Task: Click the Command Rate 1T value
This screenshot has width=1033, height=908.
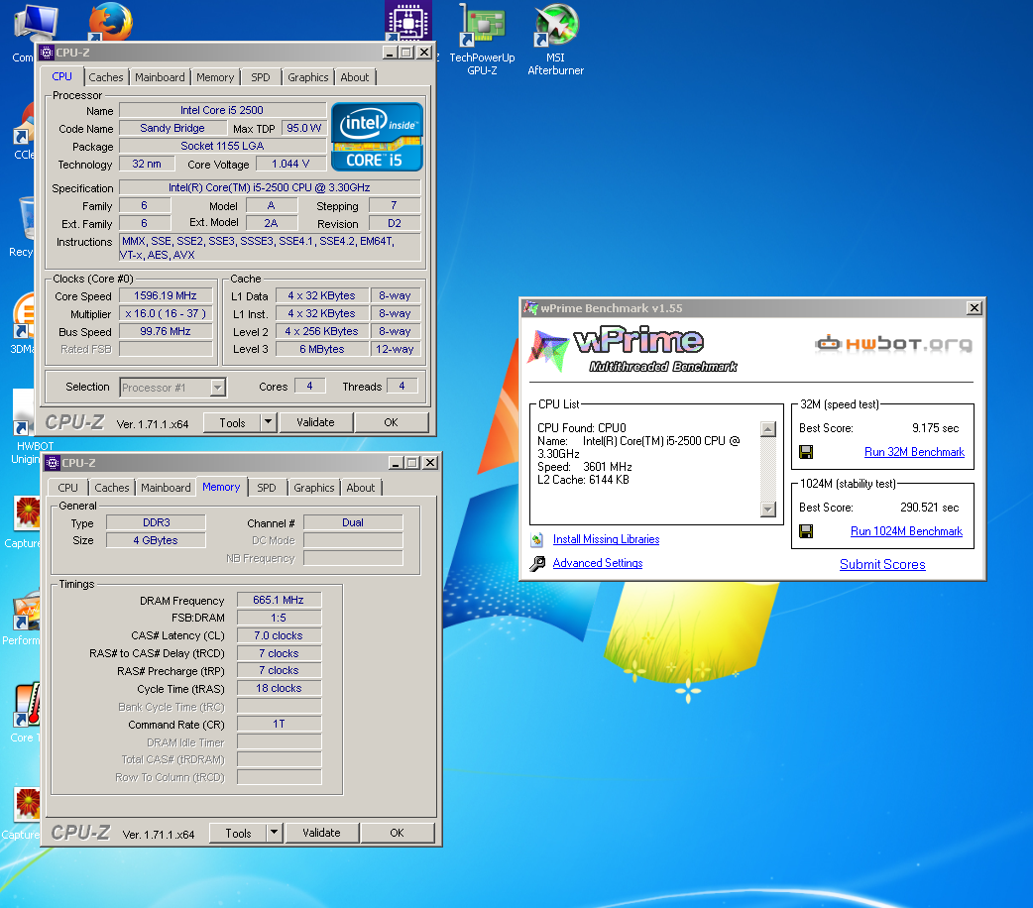Action: pos(279,725)
